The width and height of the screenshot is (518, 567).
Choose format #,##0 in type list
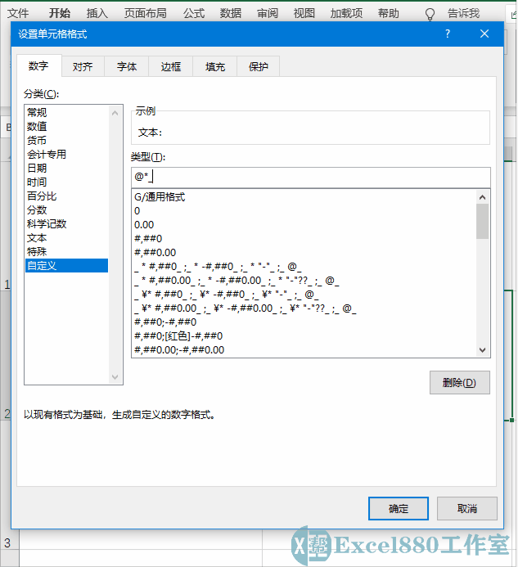[304, 239]
